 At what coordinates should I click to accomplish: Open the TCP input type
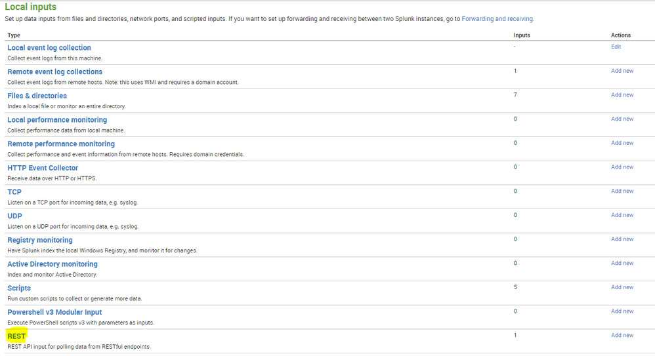point(14,192)
